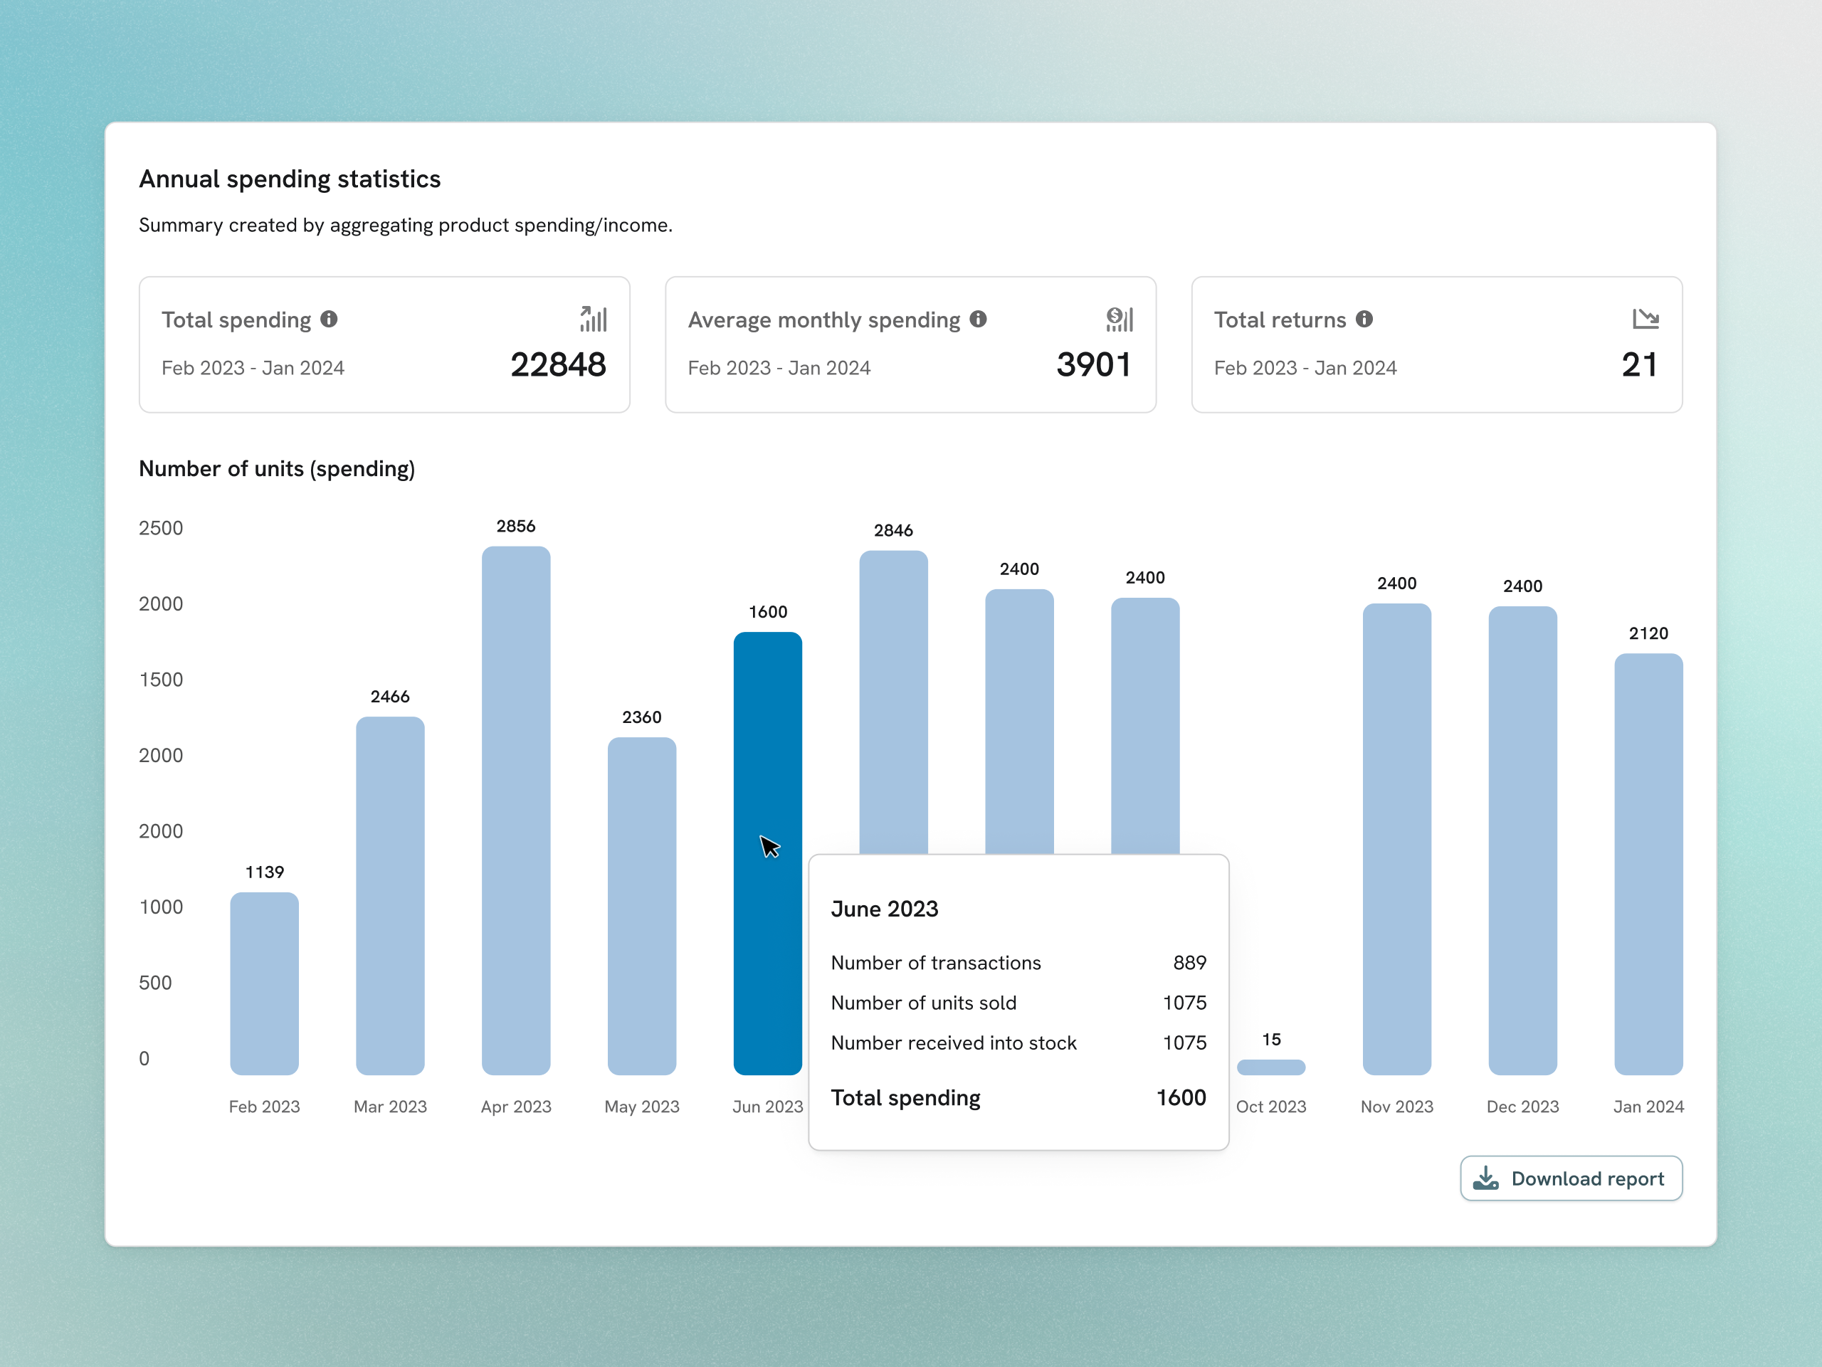Click the declining trend icon on Total returns
This screenshot has height=1367, width=1822.
pyautogui.click(x=1645, y=320)
